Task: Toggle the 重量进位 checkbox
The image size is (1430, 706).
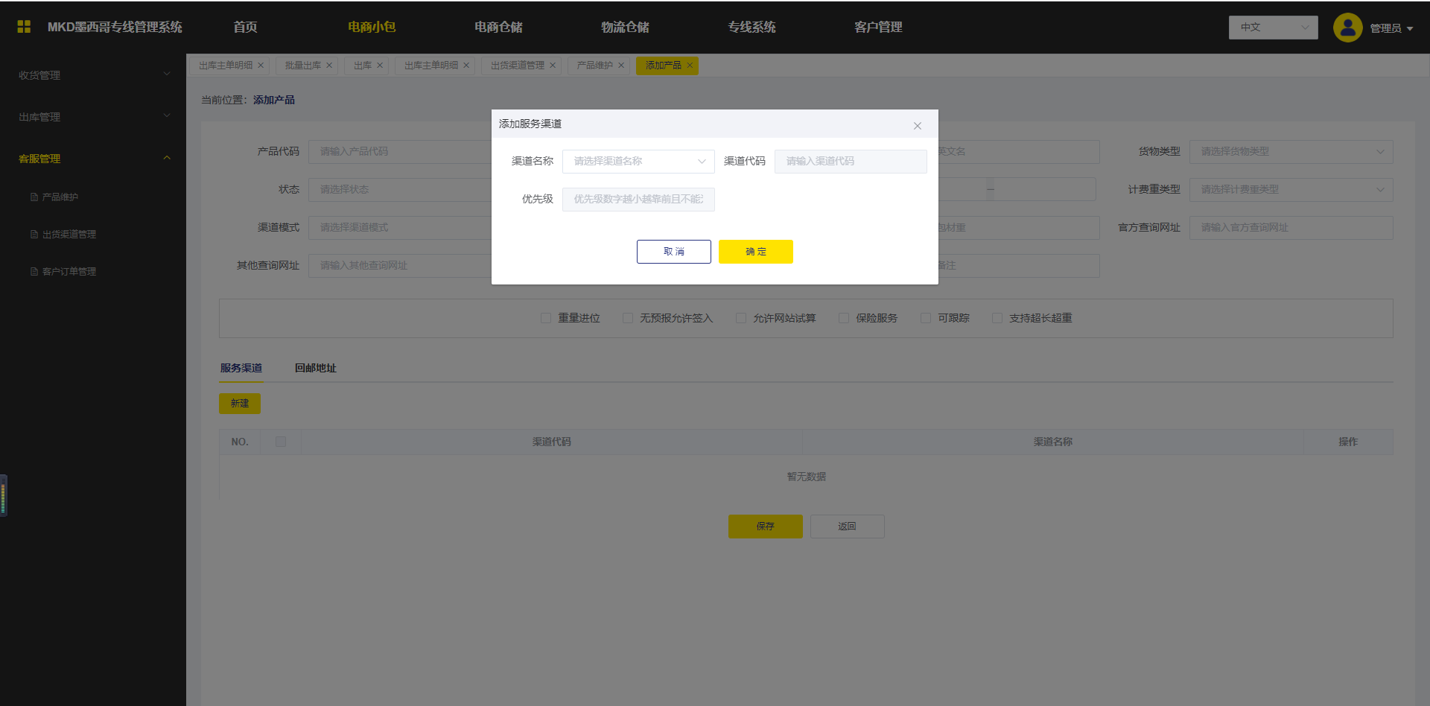Action: click(x=546, y=318)
